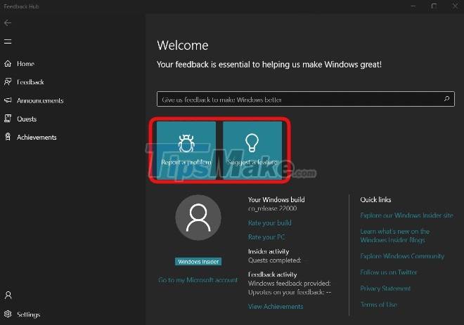
Task: Click the profile avatar picture
Action: (x=198, y=218)
